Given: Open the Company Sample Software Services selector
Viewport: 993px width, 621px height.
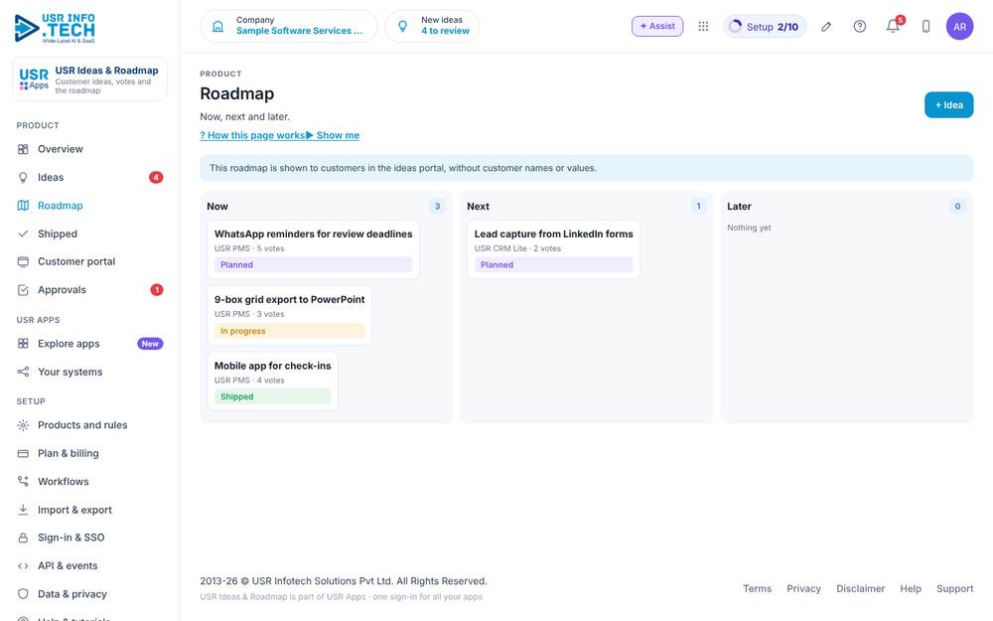Looking at the screenshot, I should pyautogui.click(x=289, y=26).
